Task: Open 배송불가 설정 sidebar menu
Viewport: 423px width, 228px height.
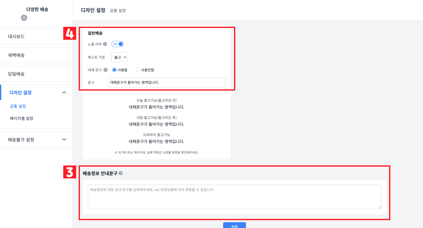Action: pos(36,140)
